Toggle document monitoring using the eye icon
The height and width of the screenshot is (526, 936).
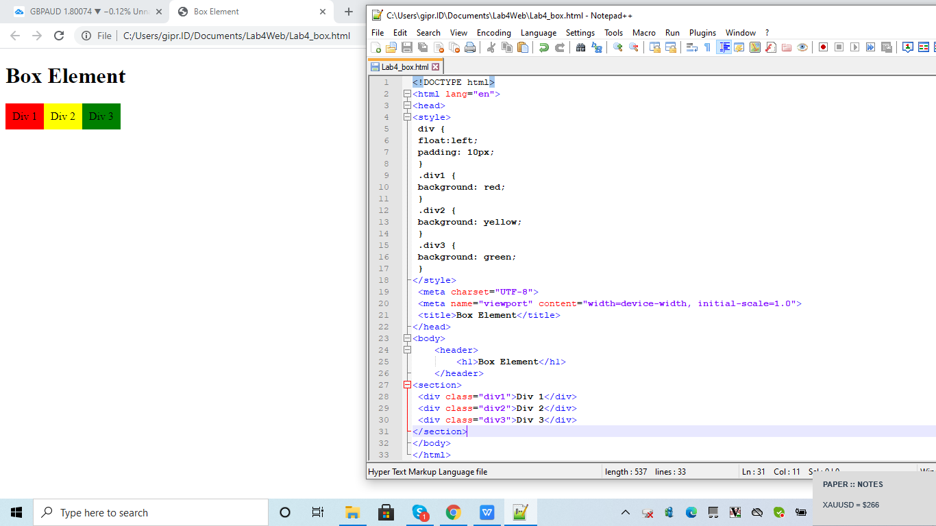click(x=802, y=47)
